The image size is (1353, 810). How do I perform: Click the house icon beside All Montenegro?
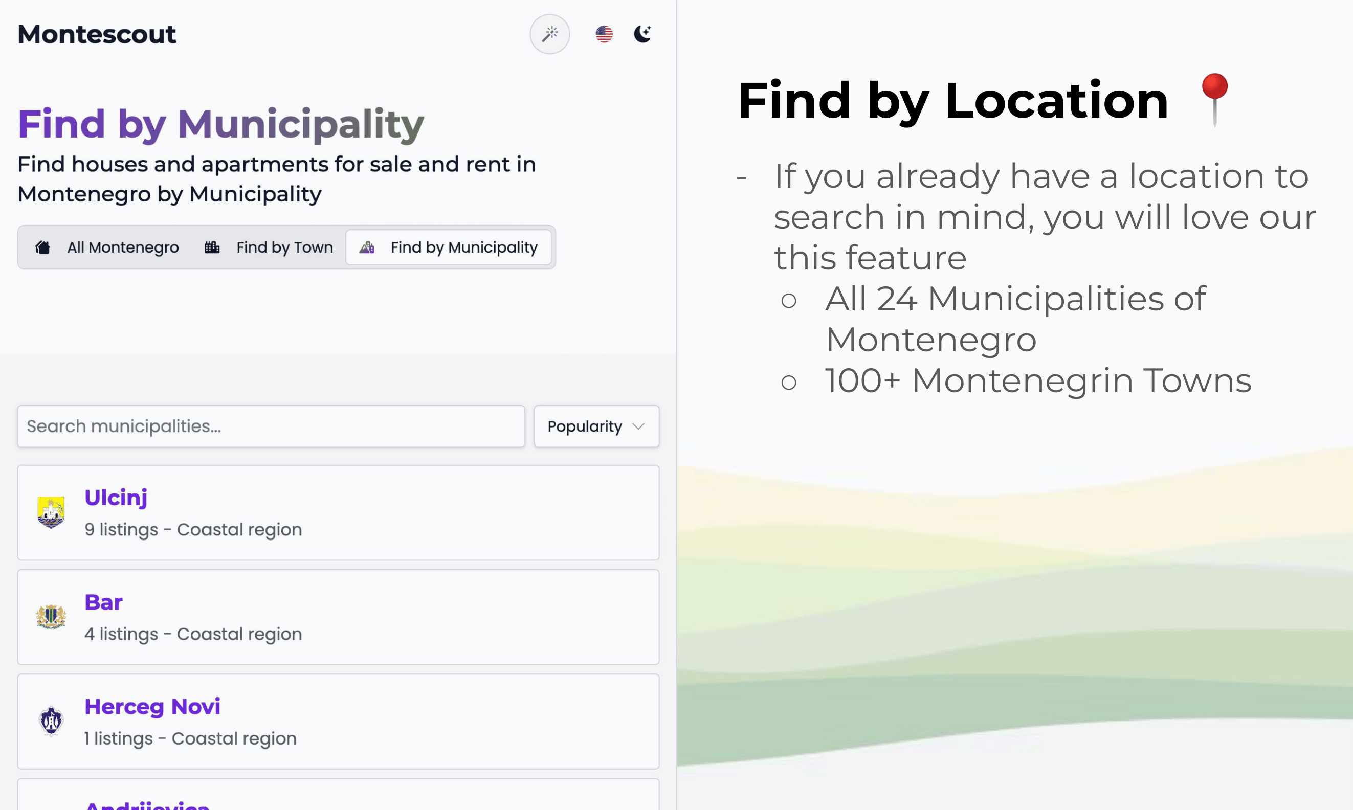[x=42, y=247]
